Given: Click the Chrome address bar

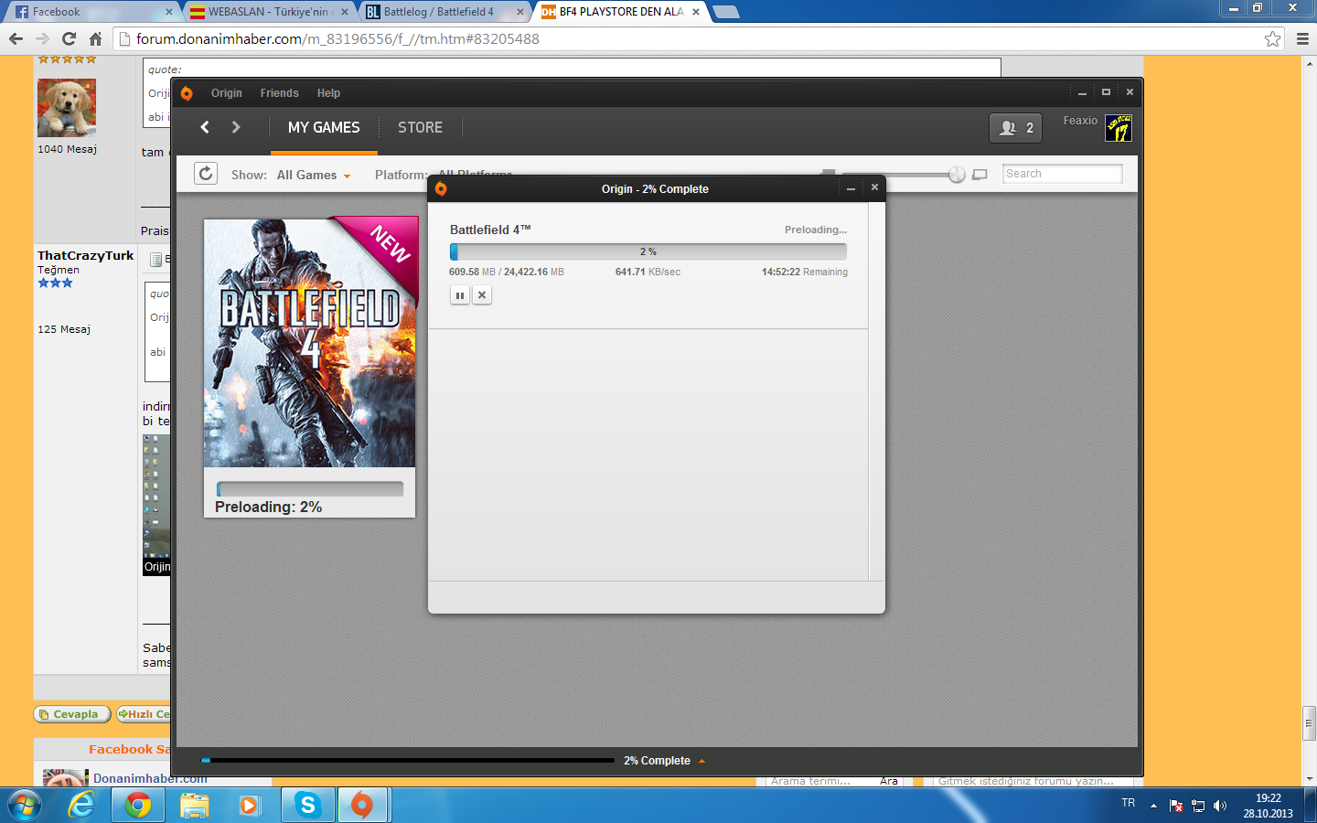Looking at the screenshot, I should pyautogui.click(x=700, y=38).
